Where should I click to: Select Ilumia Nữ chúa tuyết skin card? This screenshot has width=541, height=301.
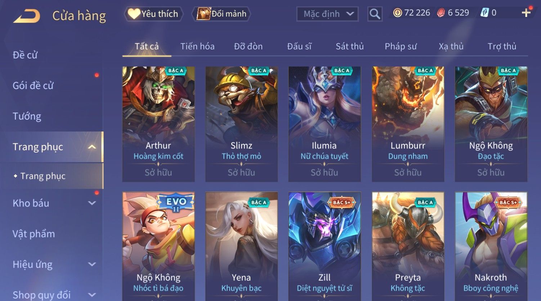325,124
